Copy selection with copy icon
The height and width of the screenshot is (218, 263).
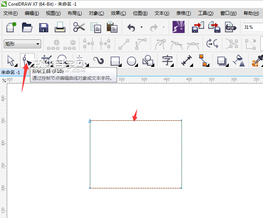[96, 28]
